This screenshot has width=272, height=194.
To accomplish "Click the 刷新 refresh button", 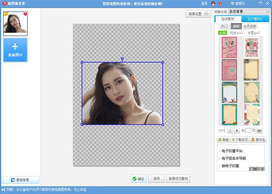I will point(223,139).
